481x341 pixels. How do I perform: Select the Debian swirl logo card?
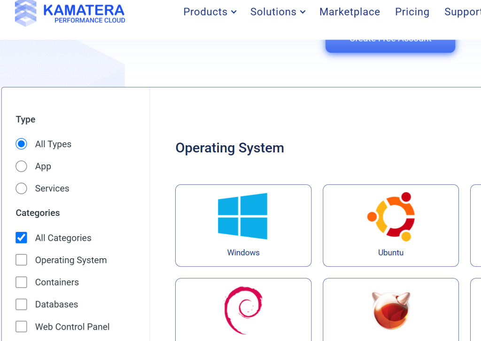tap(243, 309)
